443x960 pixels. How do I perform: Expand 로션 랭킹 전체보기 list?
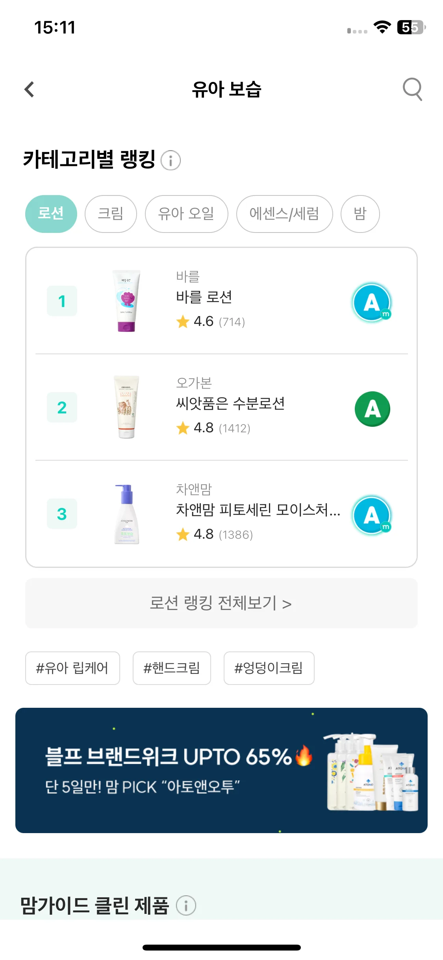click(x=221, y=603)
